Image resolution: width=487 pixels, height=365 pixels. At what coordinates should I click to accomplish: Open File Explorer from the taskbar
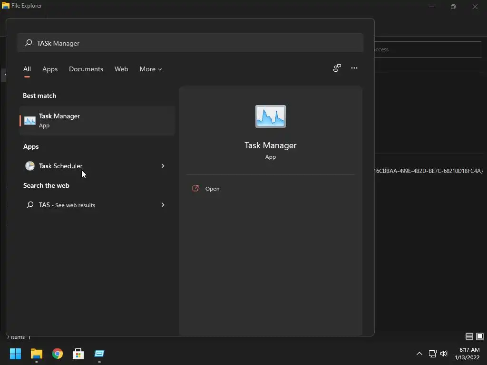click(x=36, y=354)
